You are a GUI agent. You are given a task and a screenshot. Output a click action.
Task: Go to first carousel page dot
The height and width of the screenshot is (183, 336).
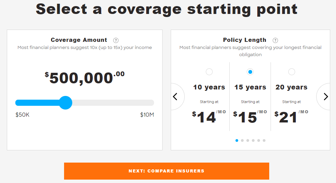237,140
